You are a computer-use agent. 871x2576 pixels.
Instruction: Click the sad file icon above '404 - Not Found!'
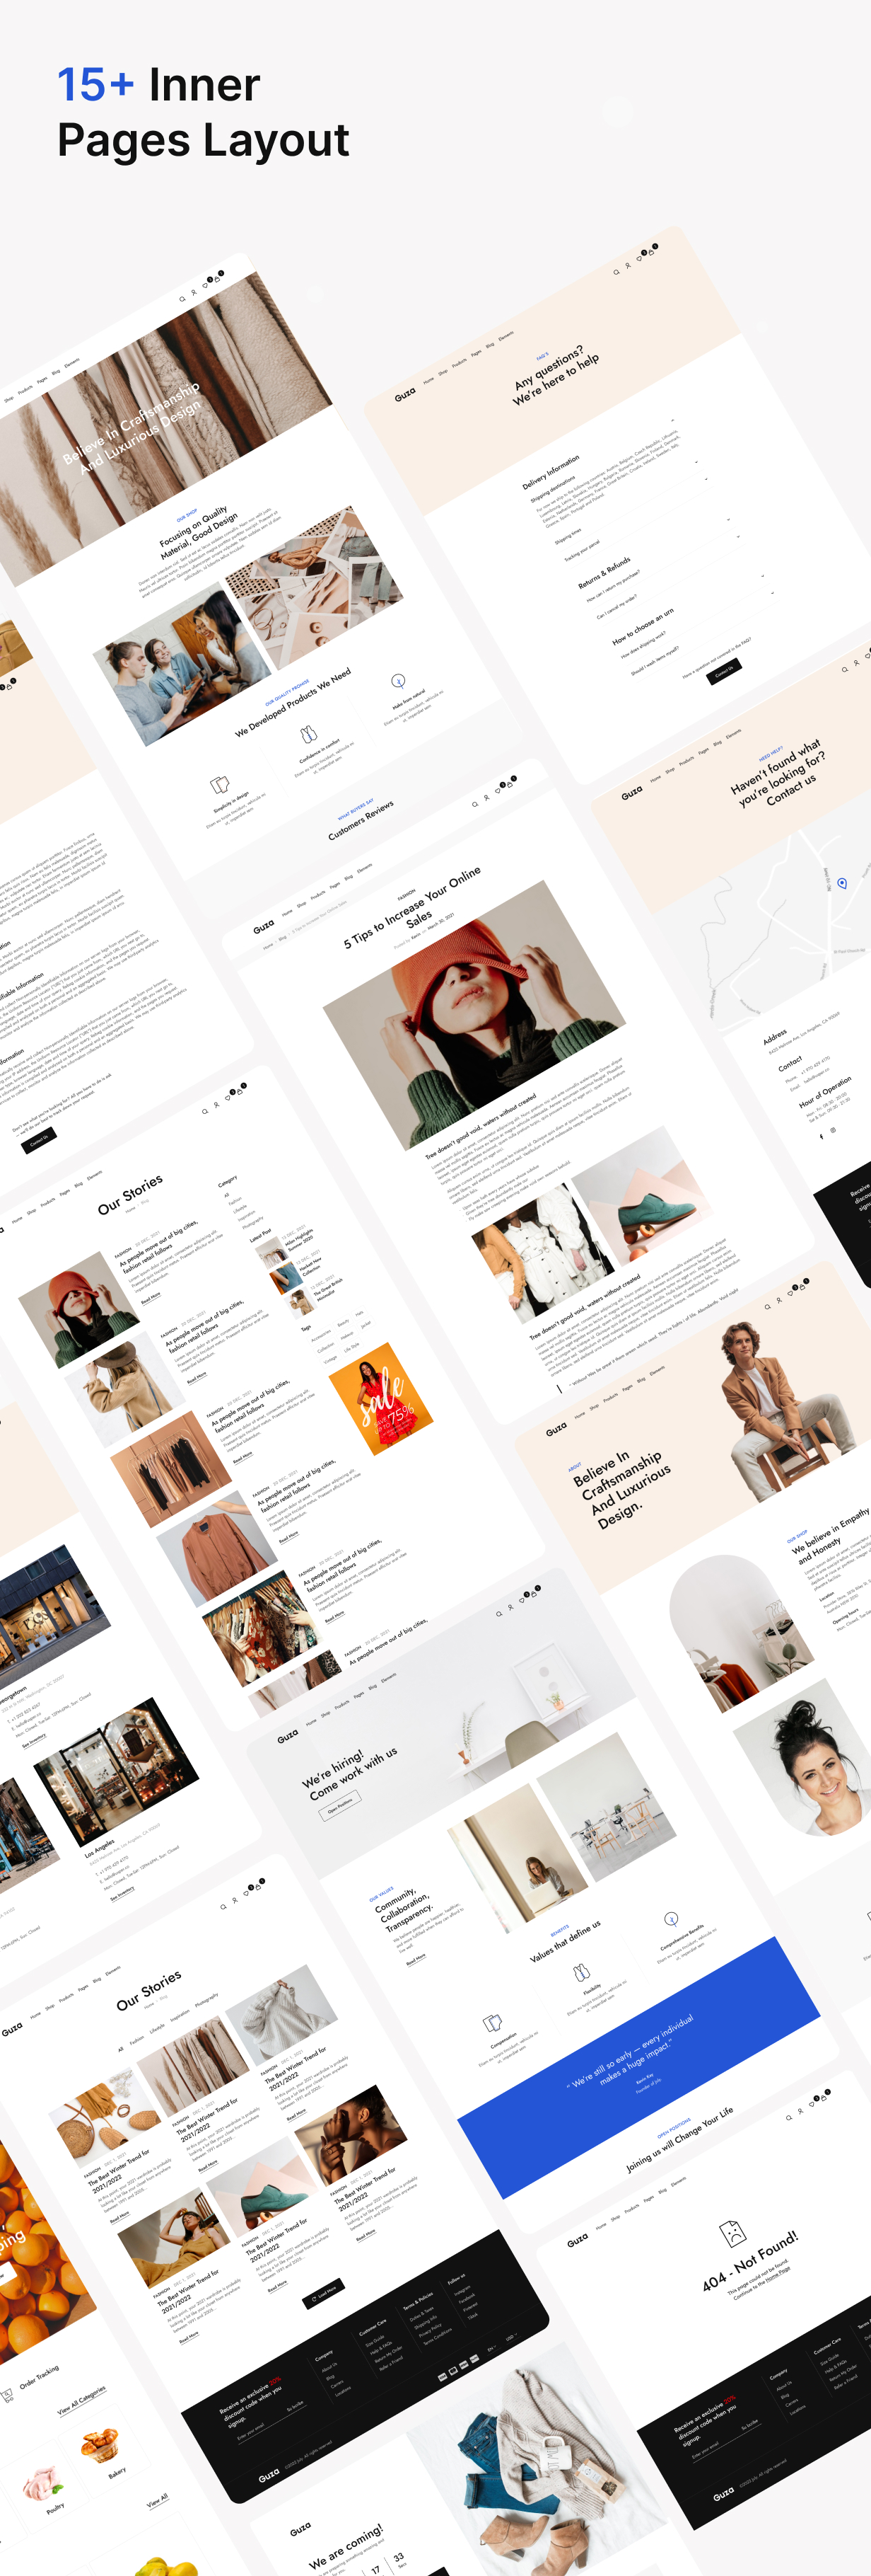tap(732, 2233)
